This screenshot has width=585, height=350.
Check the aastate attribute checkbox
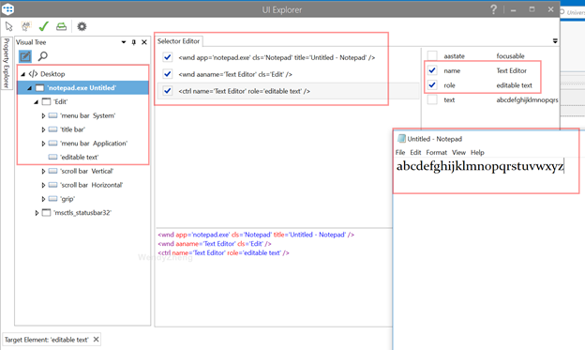pyautogui.click(x=432, y=56)
